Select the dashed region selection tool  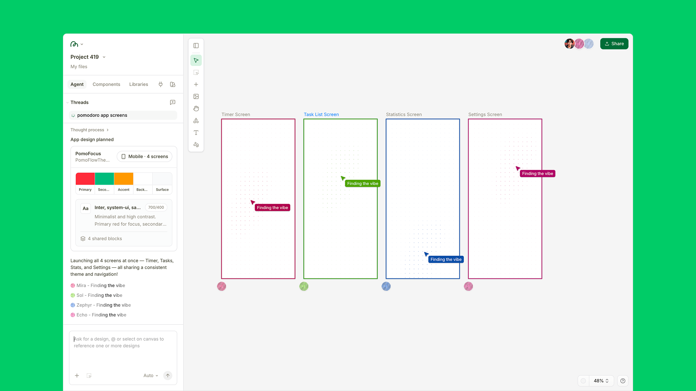point(196,72)
